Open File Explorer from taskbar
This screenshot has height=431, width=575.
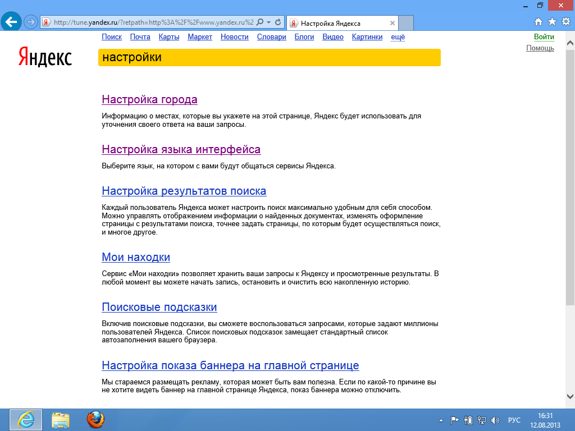tap(61, 420)
